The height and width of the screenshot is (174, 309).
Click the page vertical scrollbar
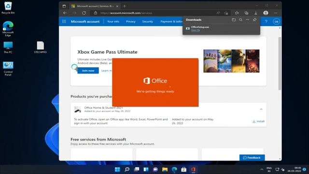click(x=280, y=63)
